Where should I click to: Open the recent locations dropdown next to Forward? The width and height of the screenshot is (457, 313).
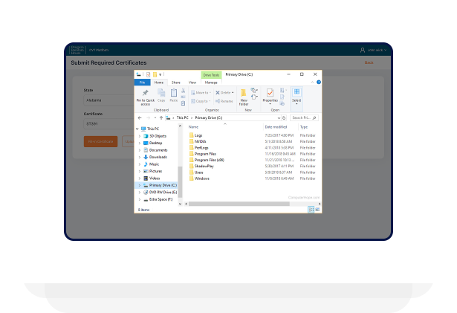[x=155, y=118]
